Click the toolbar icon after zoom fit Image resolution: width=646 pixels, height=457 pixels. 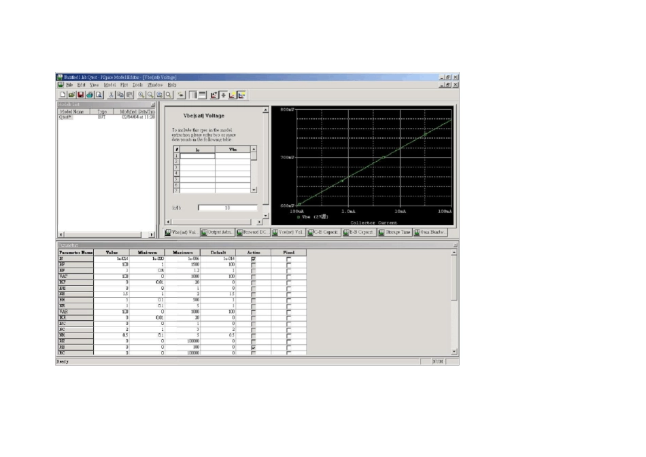(181, 95)
